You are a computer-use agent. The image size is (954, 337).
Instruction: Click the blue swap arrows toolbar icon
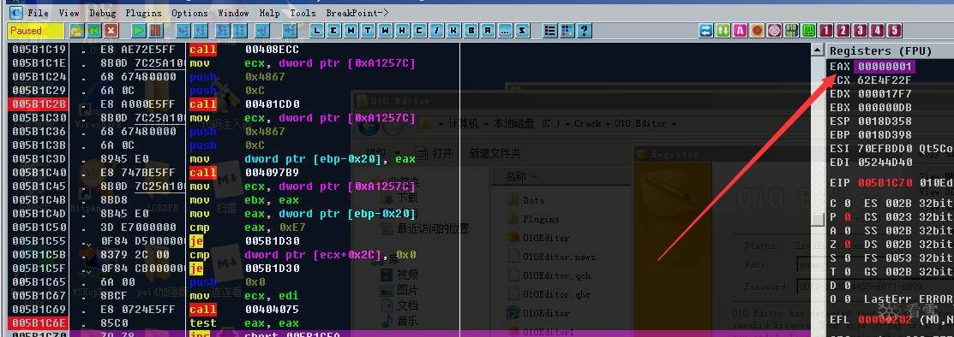tap(705, 30)
